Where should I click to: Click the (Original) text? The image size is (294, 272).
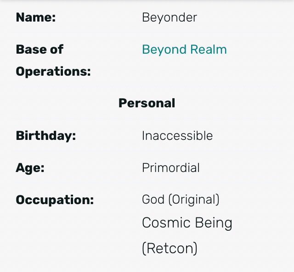[194, 200]
